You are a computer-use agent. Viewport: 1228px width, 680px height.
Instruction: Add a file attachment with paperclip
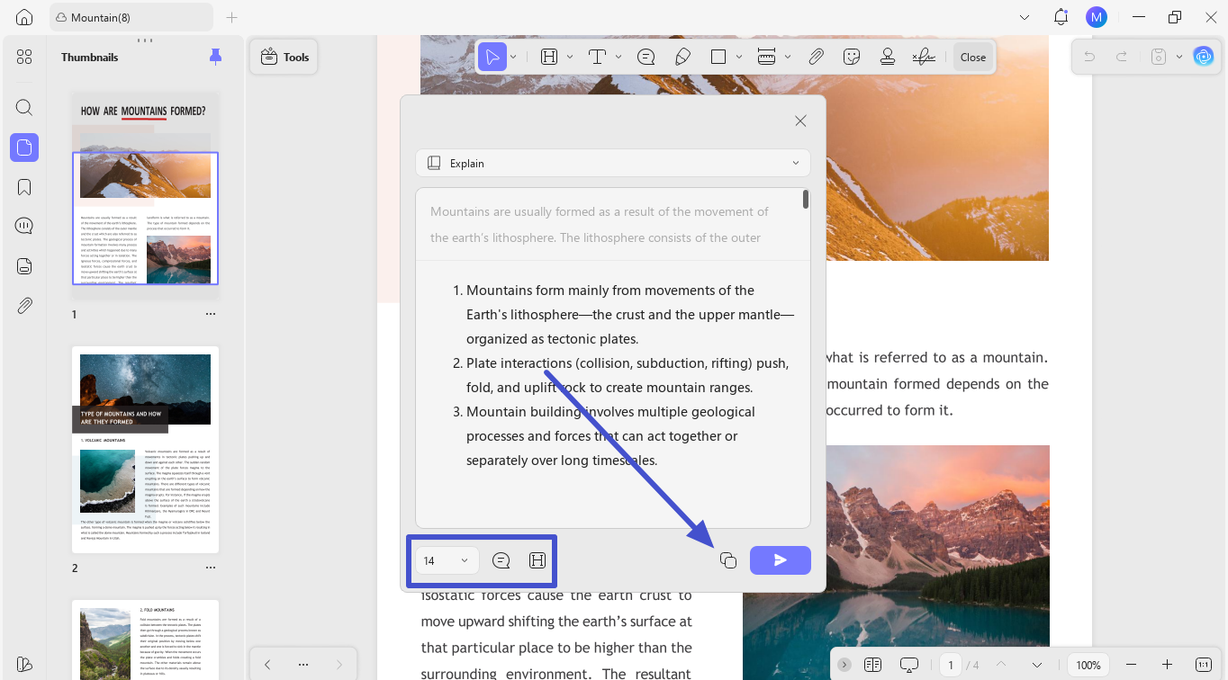point(816,57)
